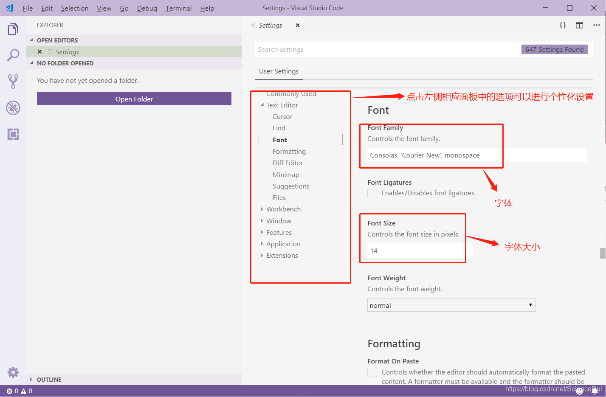Select Find in settings tree
Screen dimensions: 606x397
(x=279, y=128)
